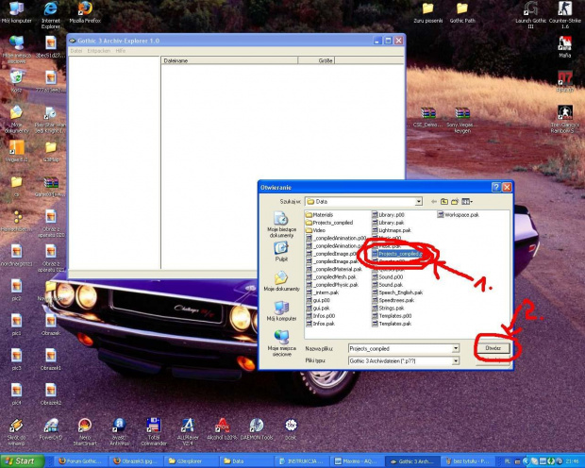The width and height of the screenshot is (585, 468).
Task: Select Projects_compiled folder in list
Action: (x=329, y=223)
